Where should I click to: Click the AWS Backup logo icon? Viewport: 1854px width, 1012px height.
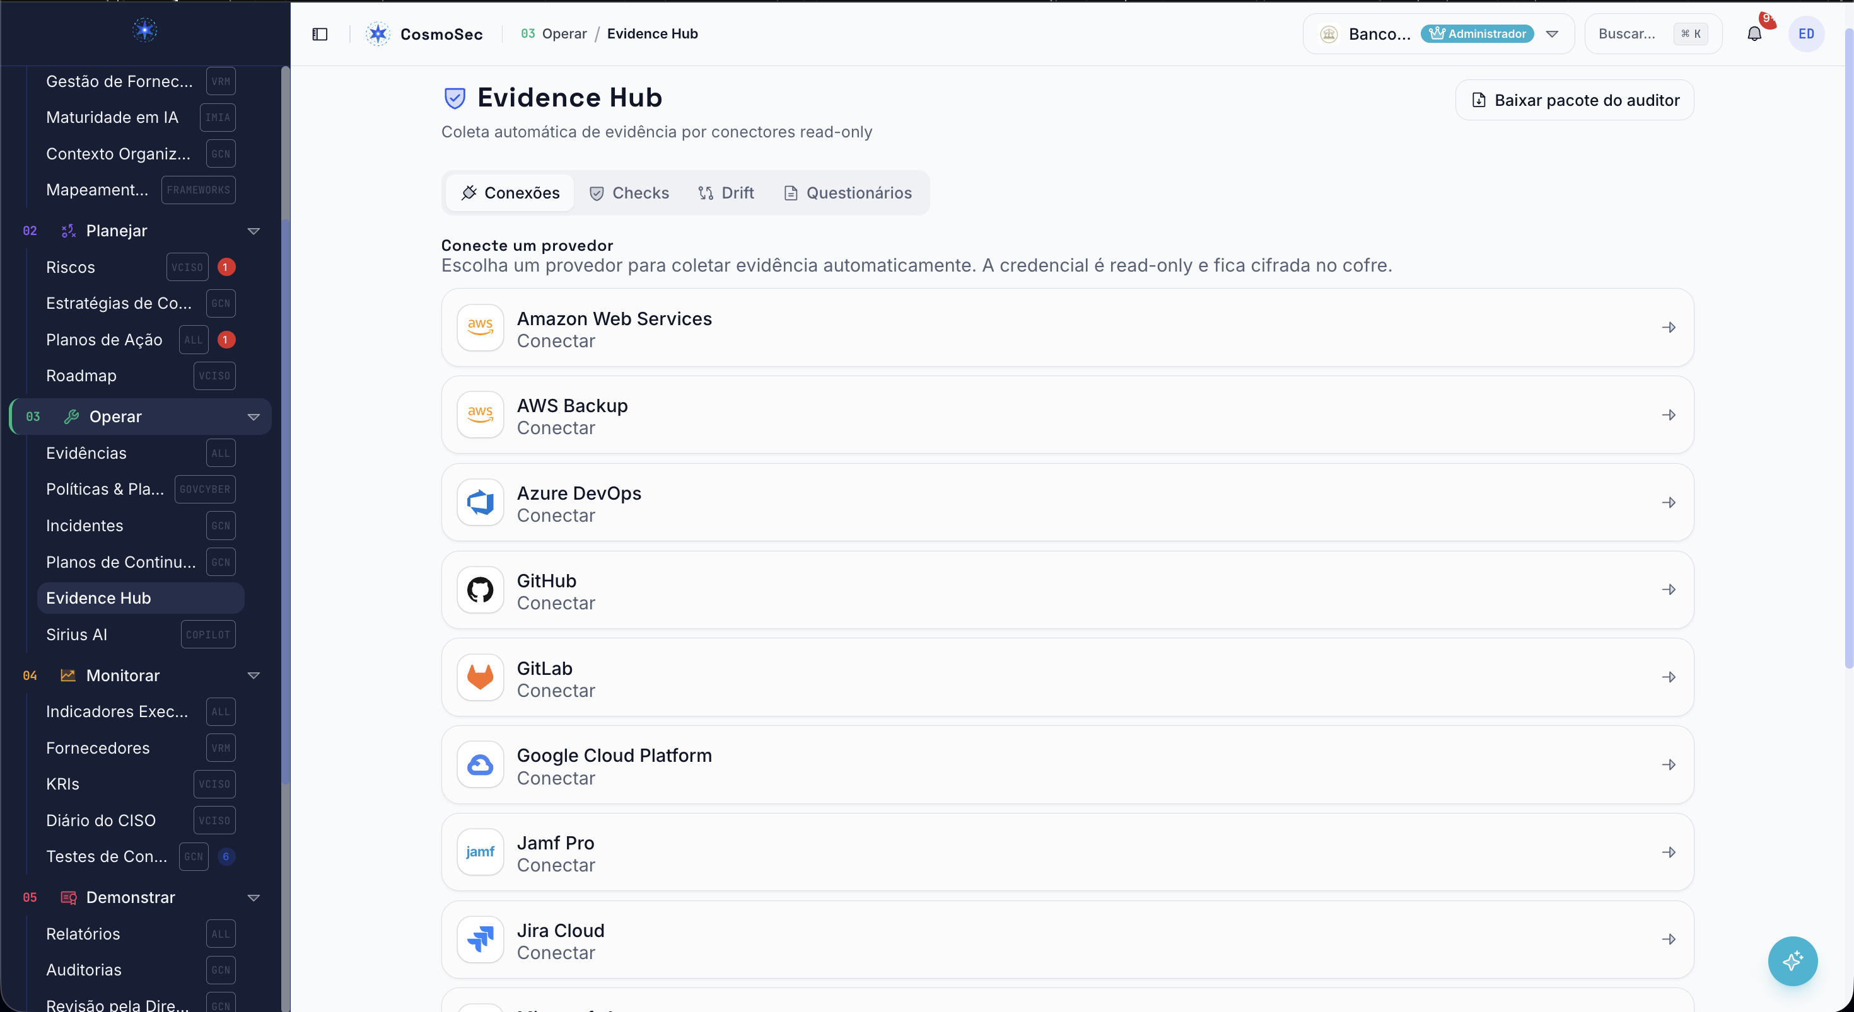480,415
